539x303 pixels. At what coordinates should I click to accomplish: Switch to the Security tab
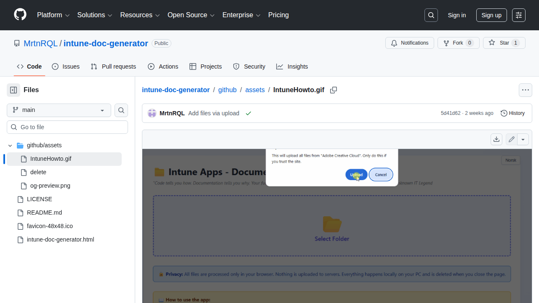tap(249, 66)
